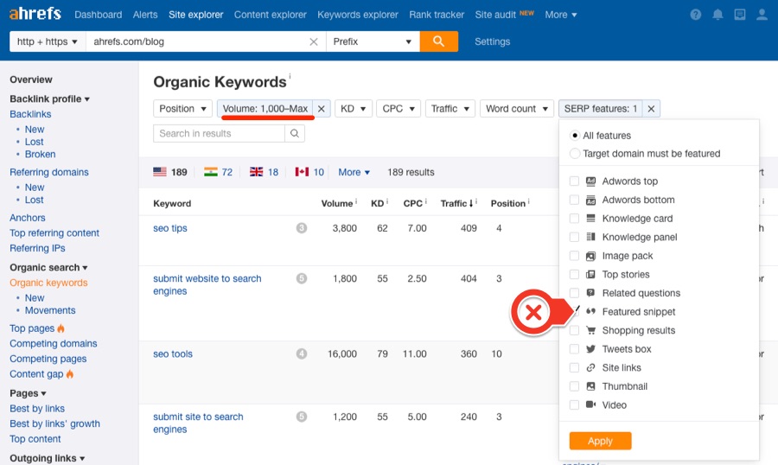Image resolution: width=778 pixels, height=465 pixels.
Task: Open Content explorer tab
Action: (x=271, y=15)
